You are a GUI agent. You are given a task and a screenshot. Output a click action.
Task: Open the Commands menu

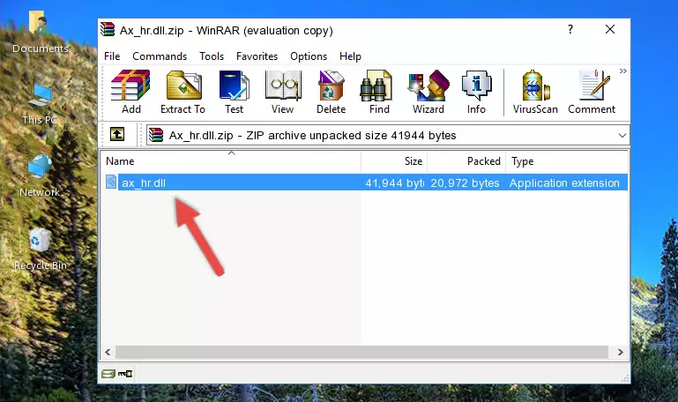[160, 56]
